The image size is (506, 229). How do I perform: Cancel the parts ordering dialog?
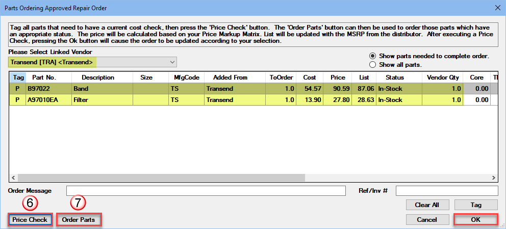click(x=426, y=220)
